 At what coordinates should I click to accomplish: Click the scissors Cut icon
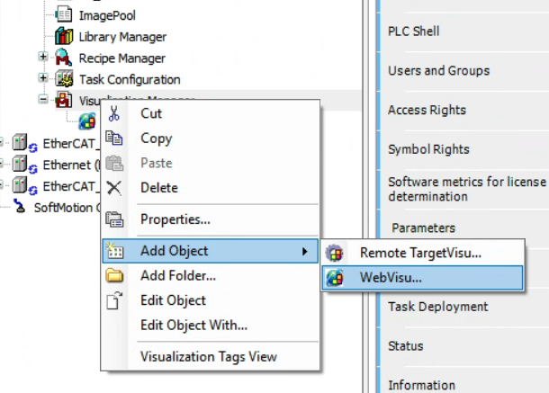click(x=114, y=113)
